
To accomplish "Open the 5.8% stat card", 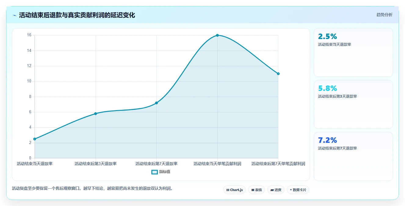I will coord(353,104).
